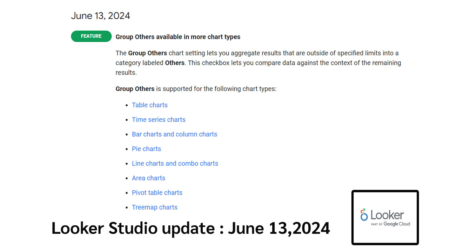Click 'Group Others available in more chart types' heading

[x=178, y=37]
